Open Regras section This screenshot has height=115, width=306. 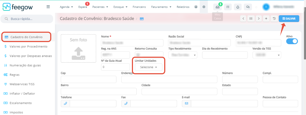(12, 75)
